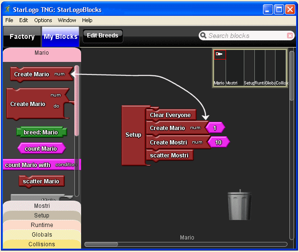Switch to the My Blocks tab

pos(60,36)
